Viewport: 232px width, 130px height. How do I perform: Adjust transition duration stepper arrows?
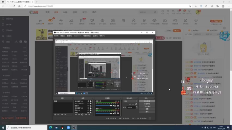click(x=137, y=107)
